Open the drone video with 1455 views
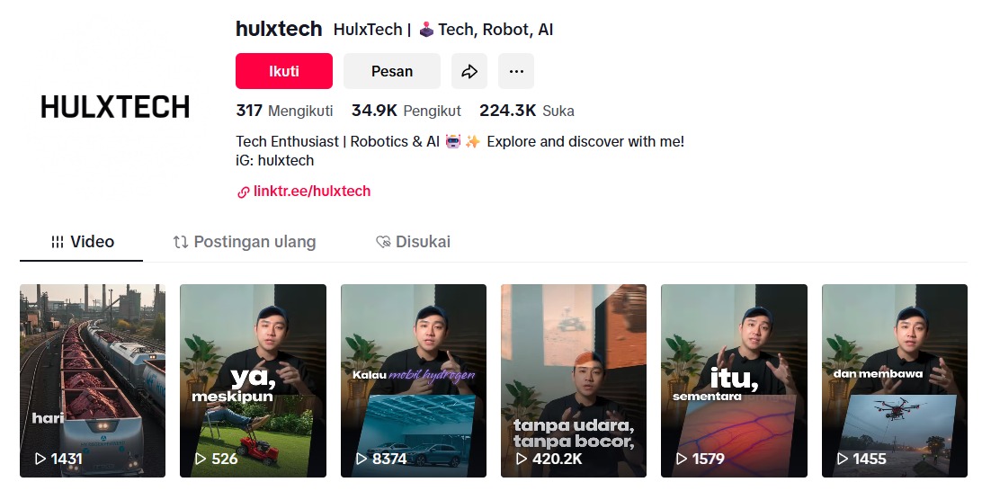 pyautogui.click(x=894, y=380)
